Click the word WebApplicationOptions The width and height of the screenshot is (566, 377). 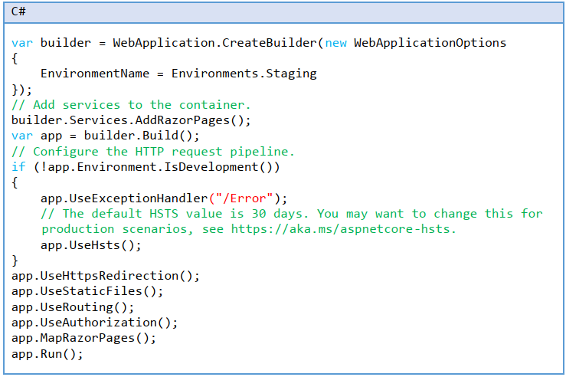[430, 44]
